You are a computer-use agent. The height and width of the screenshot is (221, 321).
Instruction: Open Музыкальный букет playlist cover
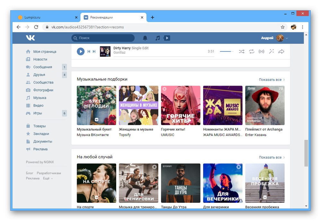click(96, 106)
